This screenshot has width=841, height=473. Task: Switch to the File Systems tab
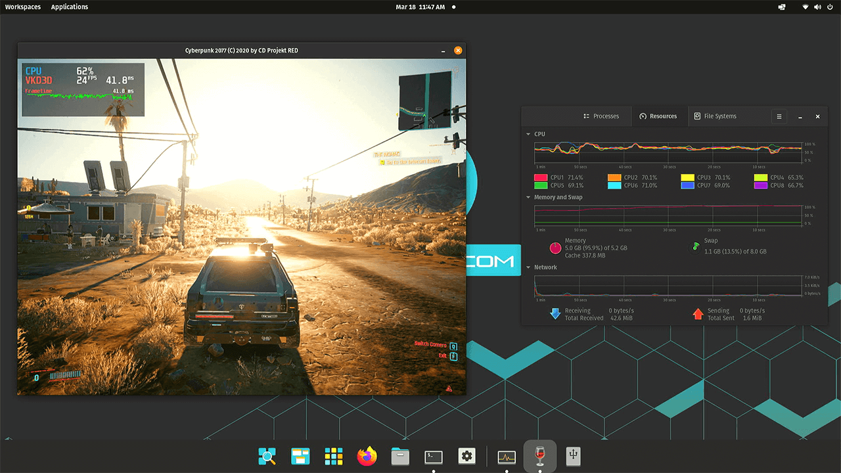point(715,116)
